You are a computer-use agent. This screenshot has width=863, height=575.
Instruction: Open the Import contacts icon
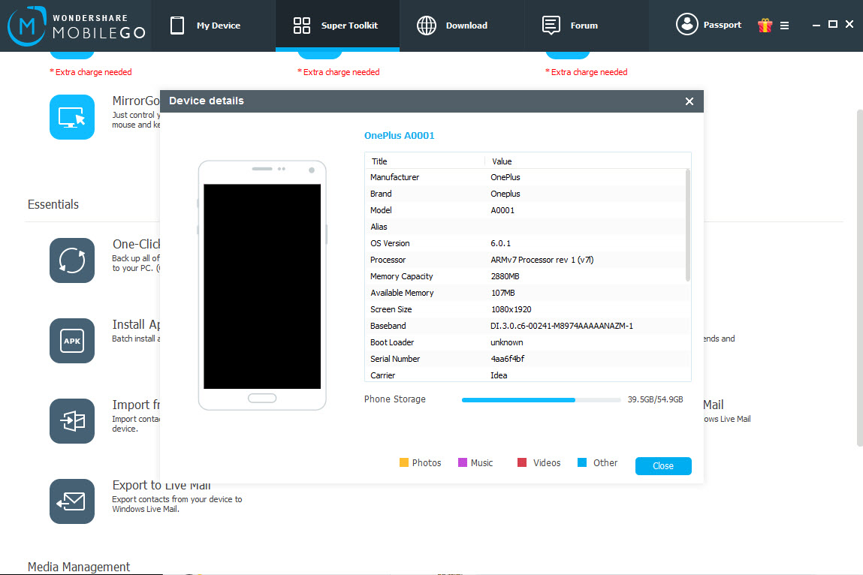pos(72,421)
